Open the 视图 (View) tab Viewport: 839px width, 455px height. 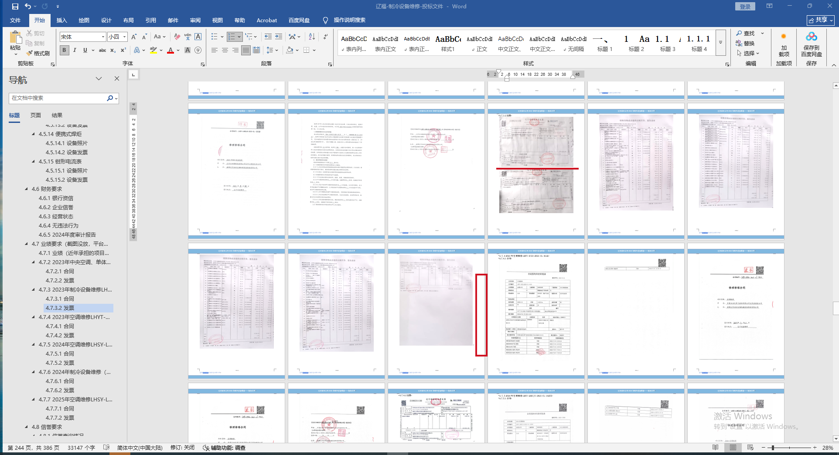[x=218, y=20]
